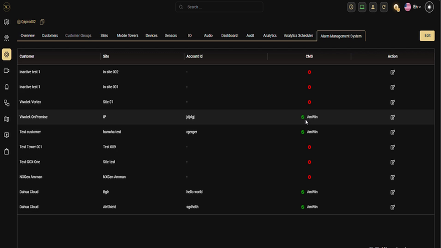Open the Analytics Scheduler tab
The width and height of the screenshot is (441, 248).
click(298, 36)
